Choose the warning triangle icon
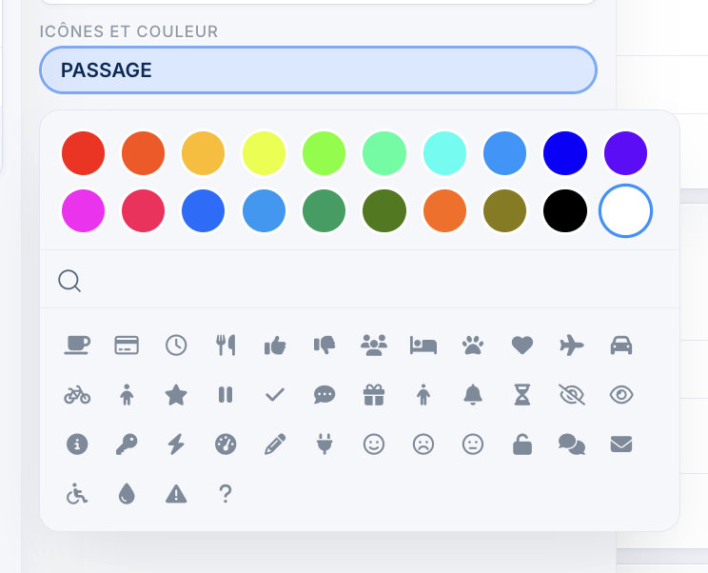The image size is (708, 573). (x=176, y=494)
